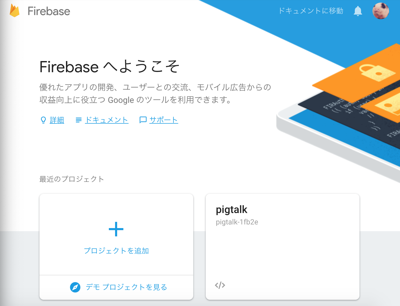The width and height of the screenshot is (400, 306).
Task: Click the speech bubble icon before サポート
Action: coord(143,120)
